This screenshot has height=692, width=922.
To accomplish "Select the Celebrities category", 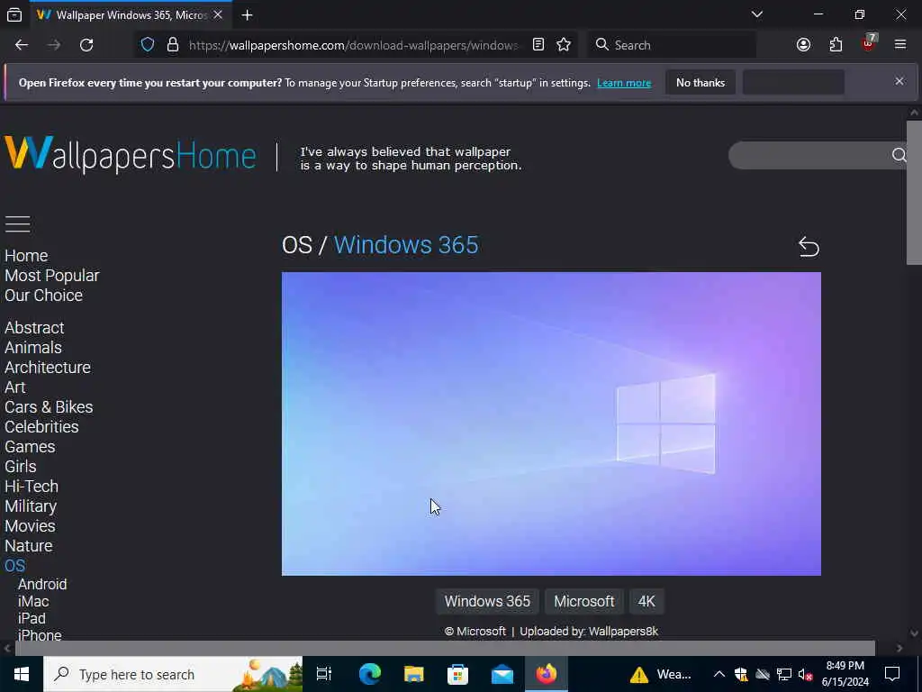I will pyautogui.click(x=41, y=427).
